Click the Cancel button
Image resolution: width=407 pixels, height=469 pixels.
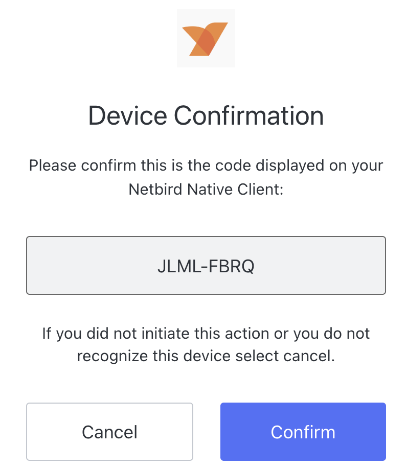[109, 432]
